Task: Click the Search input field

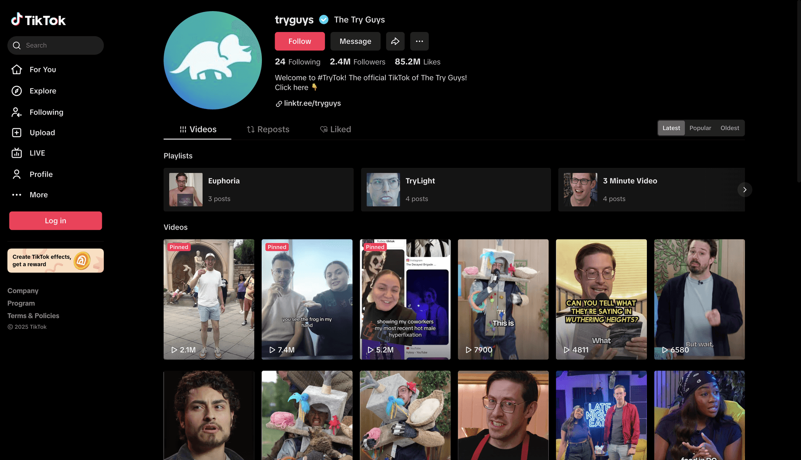Action: coord(60,45)
